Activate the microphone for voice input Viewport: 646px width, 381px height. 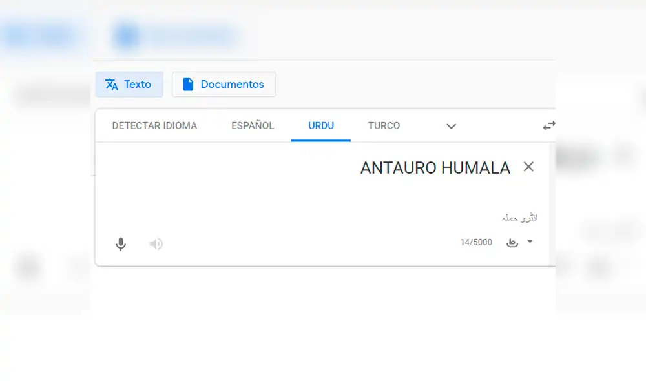[121, 244]
